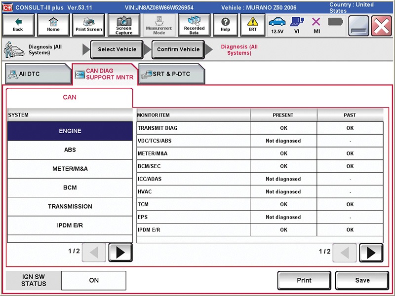
Task: Open Screen Capture camera tool
Action: tap(124, 25)
